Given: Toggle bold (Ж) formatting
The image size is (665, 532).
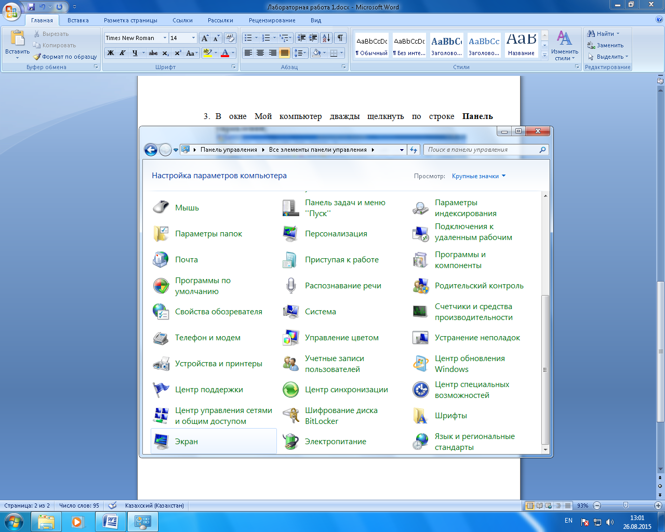Looking at the screenshot, I should (111, 53).
